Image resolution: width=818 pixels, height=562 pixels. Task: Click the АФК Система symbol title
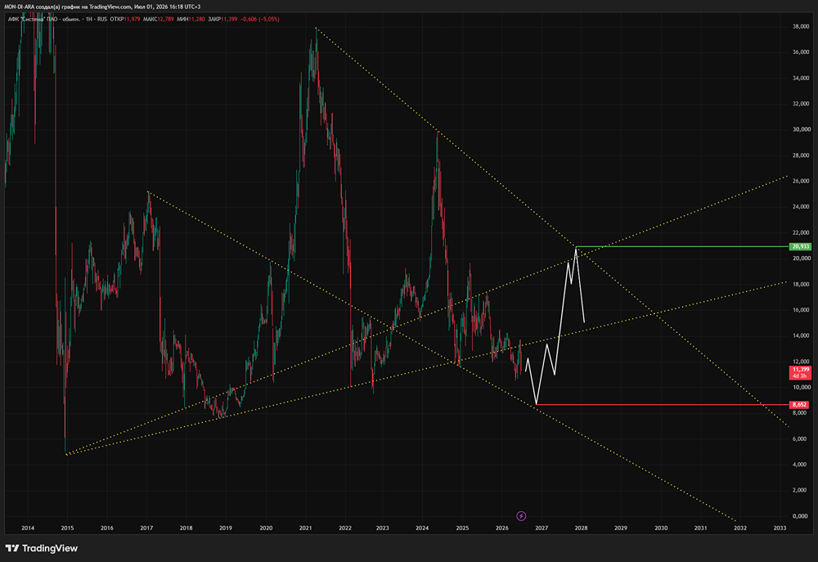(x=44, y=20)
